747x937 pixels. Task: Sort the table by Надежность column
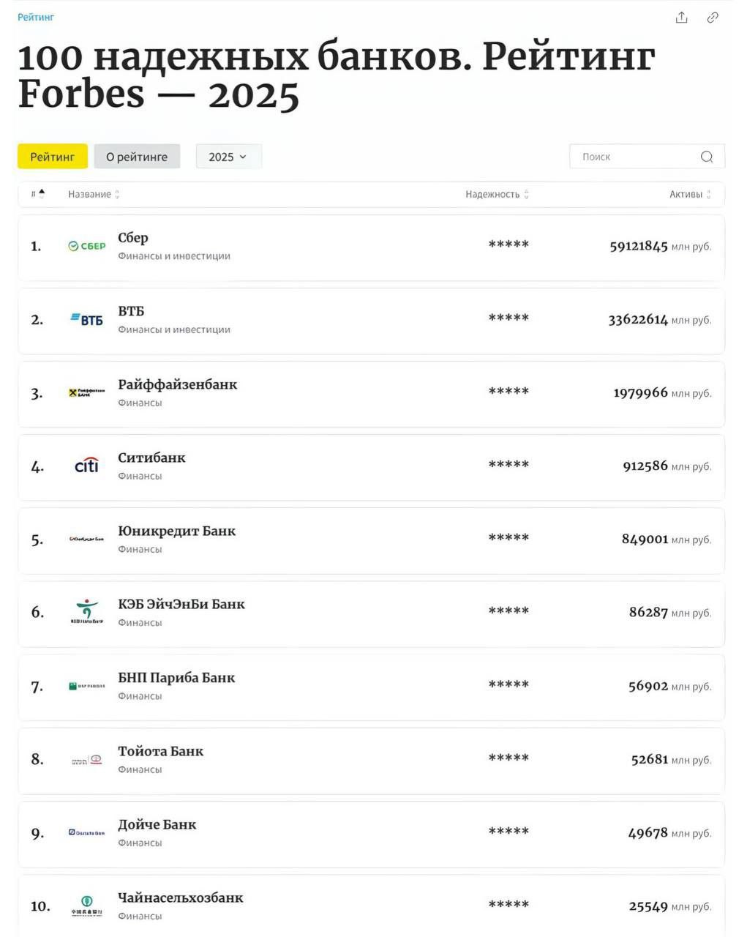coord(497,194)
